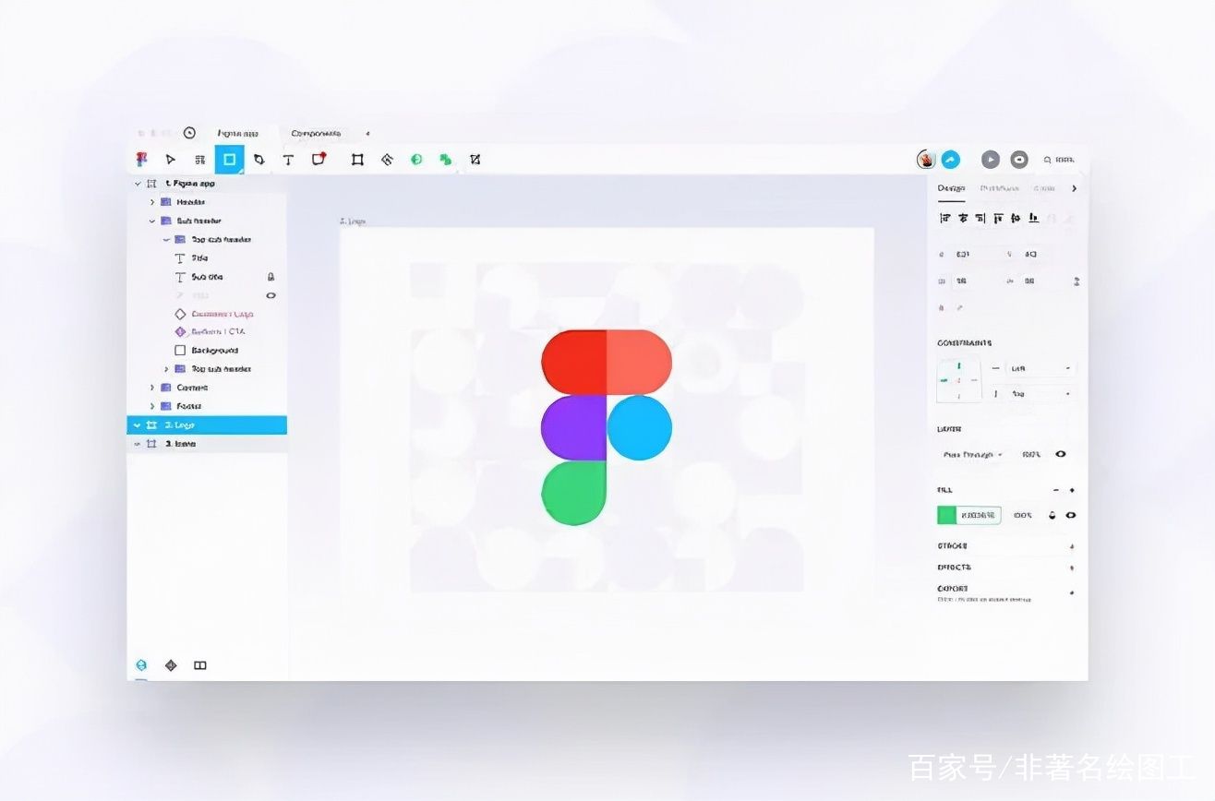This screenshot has width=1215, height=801.
Task: Open Pass Through blend mode dropdown
Action: point(973,454)
